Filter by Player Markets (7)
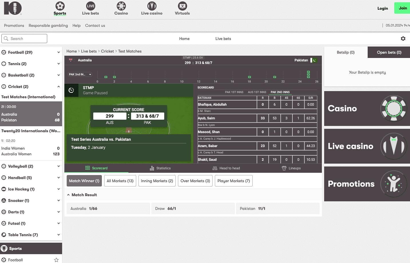The width and height of the screenshot is (410, 263). (x=234, y=181)
